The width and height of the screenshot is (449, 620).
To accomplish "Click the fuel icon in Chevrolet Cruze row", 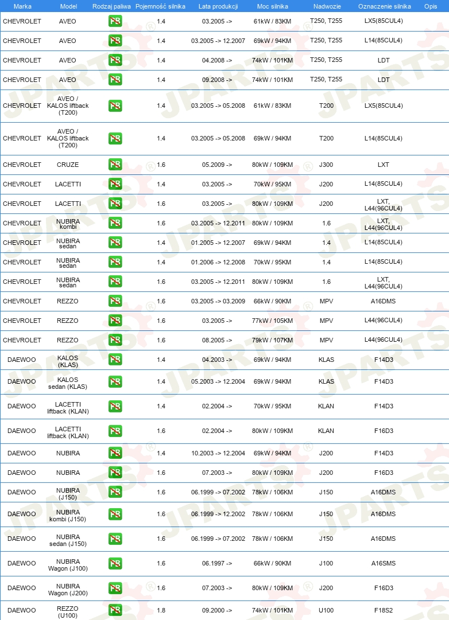I will (115, 165).
